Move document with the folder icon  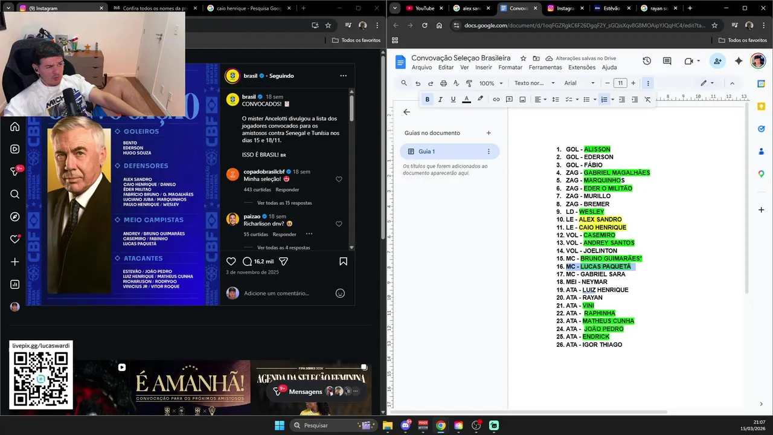(536, 59)
